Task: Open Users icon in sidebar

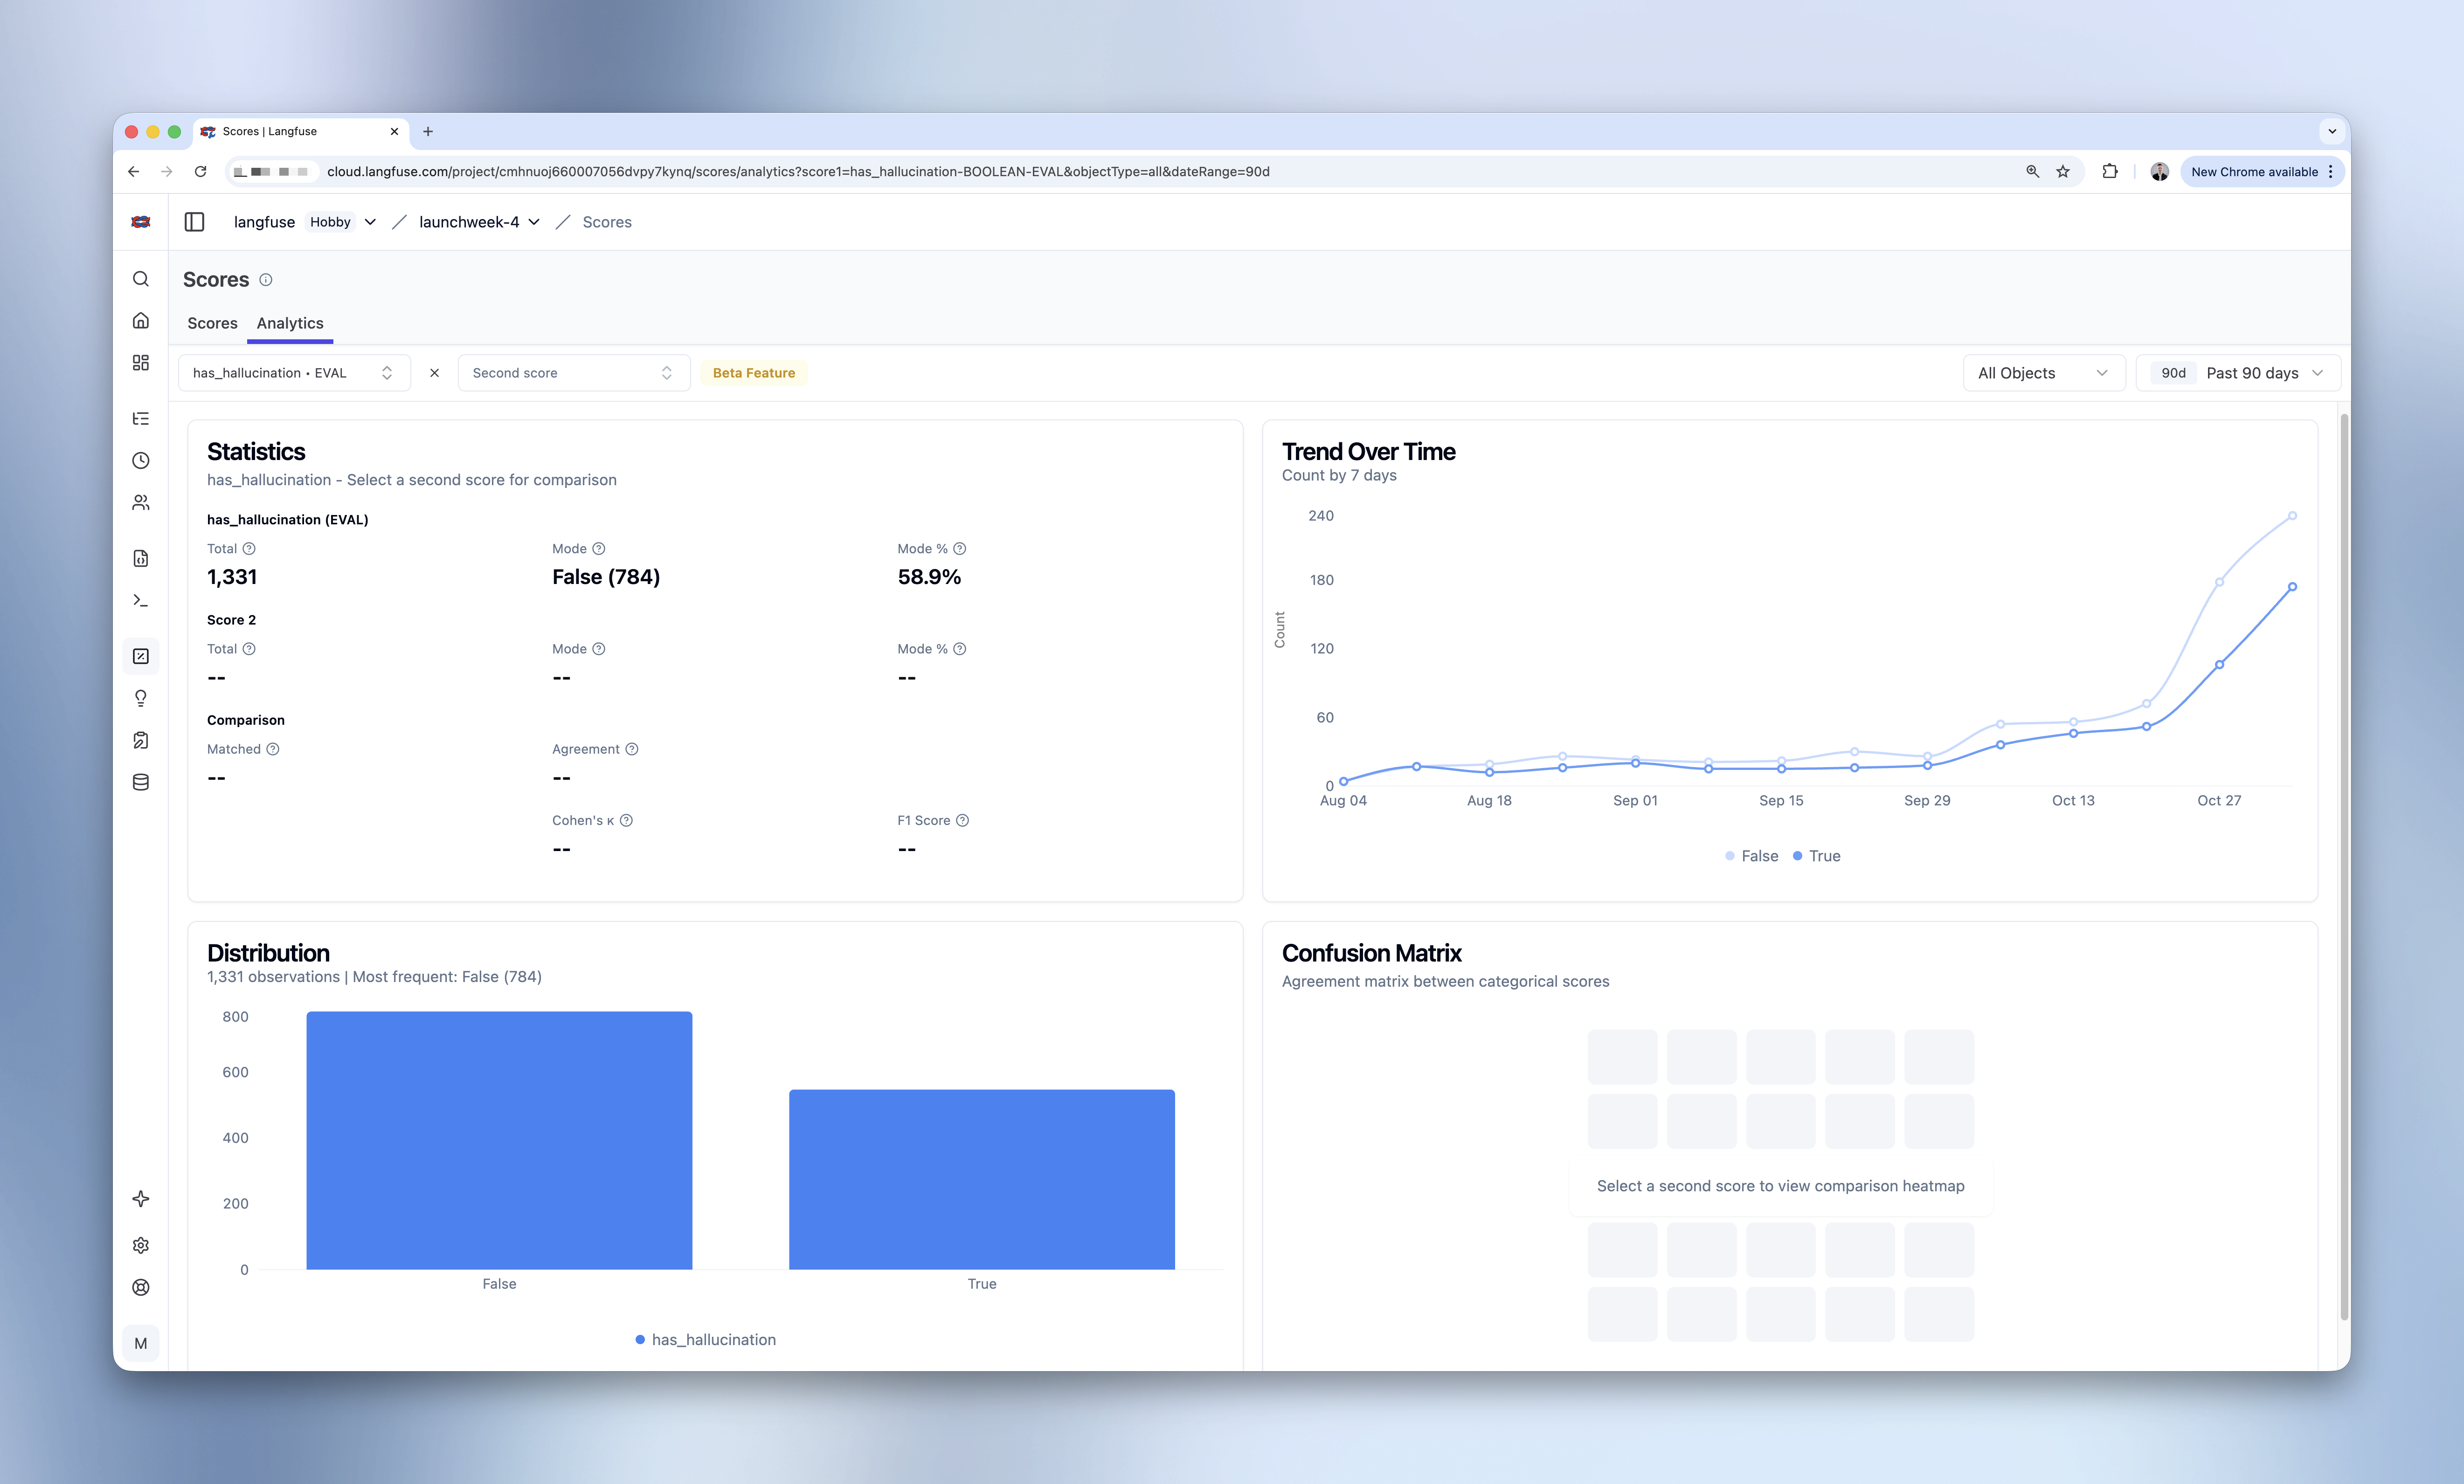Action: coord(141,502)
